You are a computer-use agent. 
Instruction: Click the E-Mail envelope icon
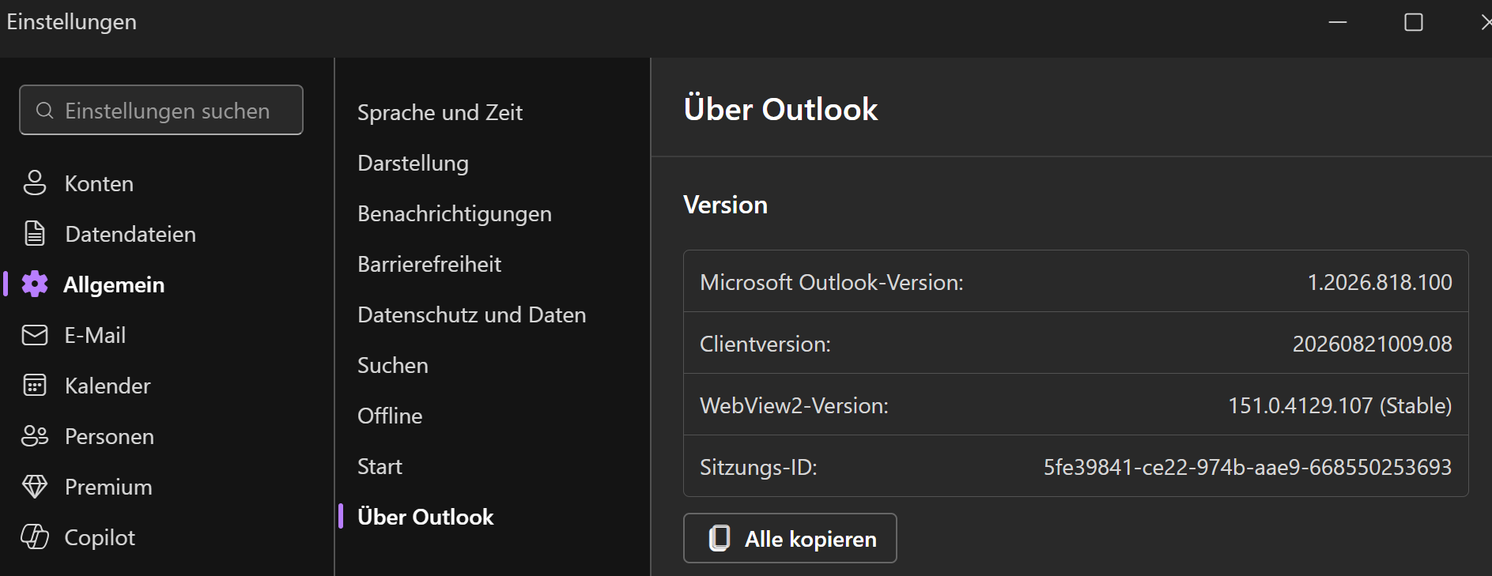[x=35, y=335]
